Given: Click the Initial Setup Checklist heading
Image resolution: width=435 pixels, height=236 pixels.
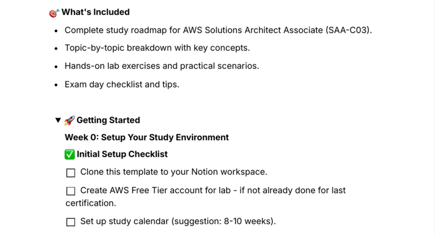Looking at the screenshot, I should pos(122,154).
